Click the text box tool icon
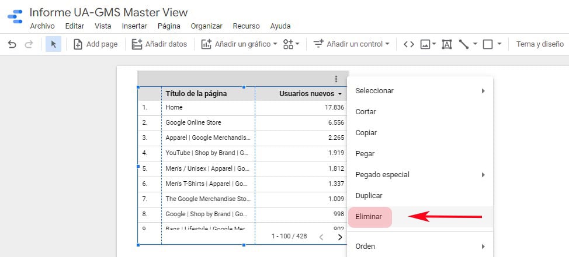Screen dimensions: 569x257 point(447,44)
